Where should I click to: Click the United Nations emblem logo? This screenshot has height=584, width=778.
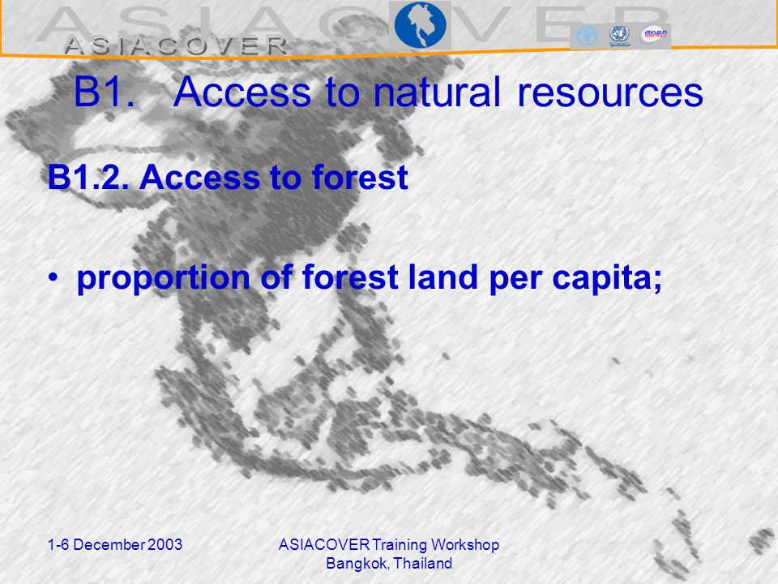coord(619,36)
